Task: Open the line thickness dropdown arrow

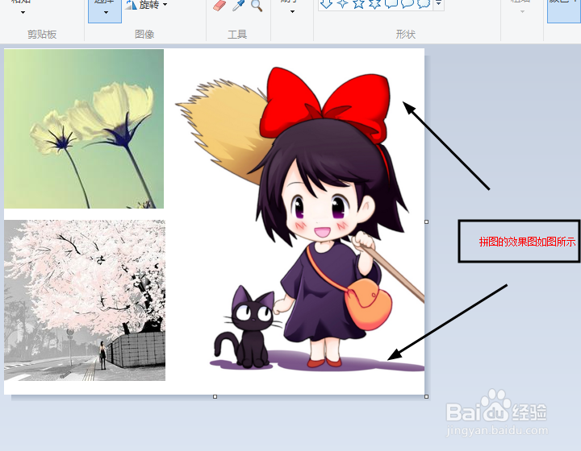Action: (x=522, y=12)
